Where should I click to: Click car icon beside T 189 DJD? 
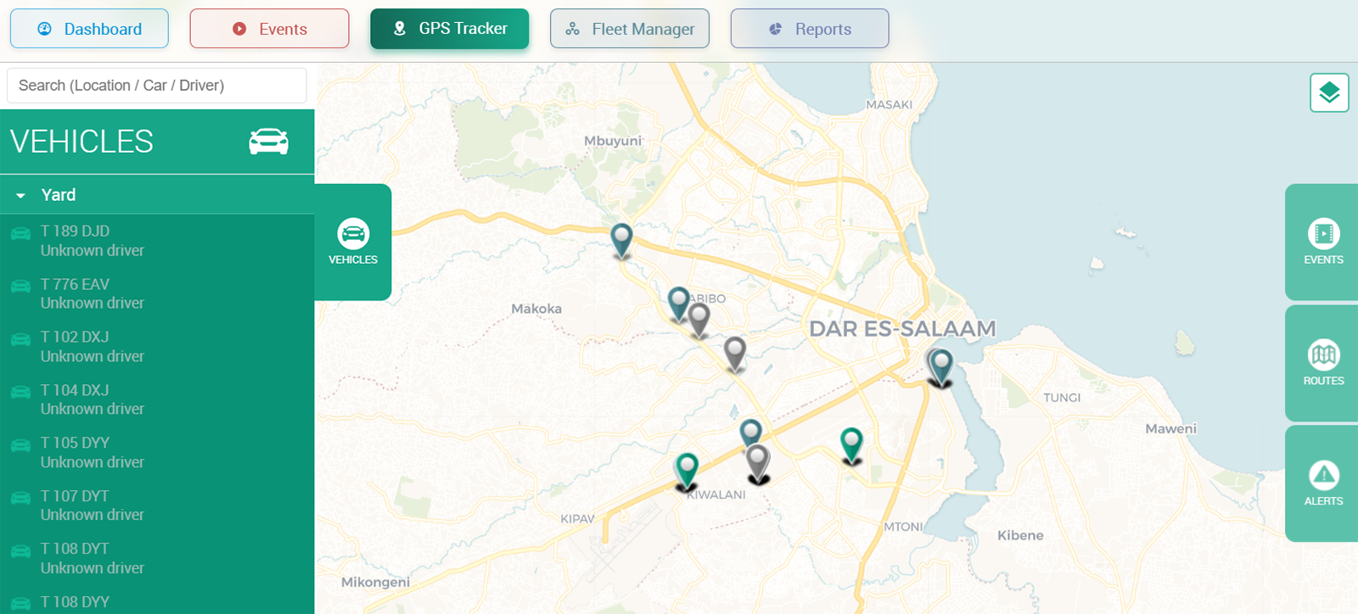21,234
